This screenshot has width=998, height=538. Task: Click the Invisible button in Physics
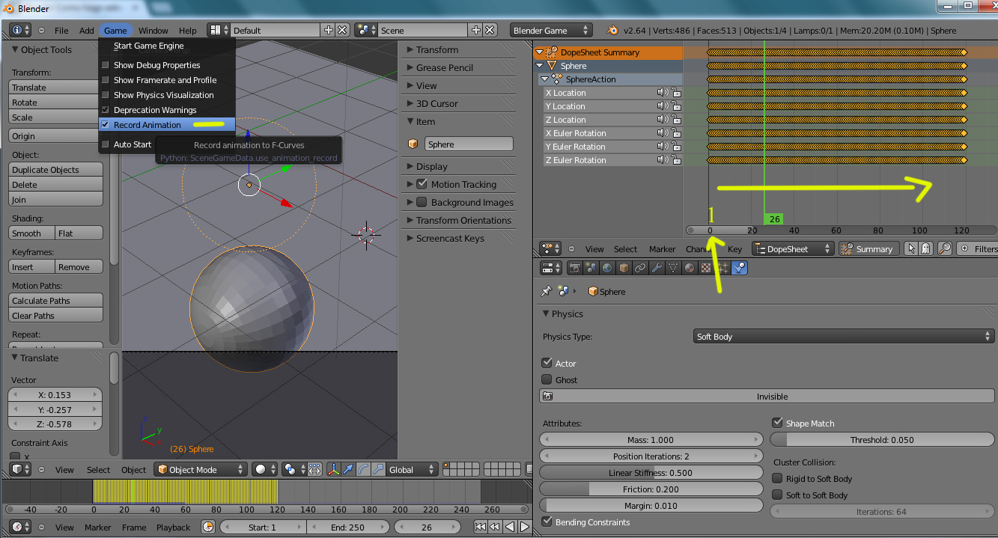click(766, 397)
